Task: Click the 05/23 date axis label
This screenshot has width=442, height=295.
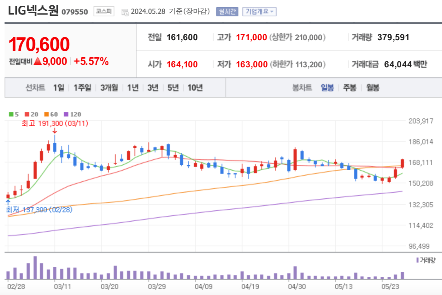Action: (x=390, y=286)
